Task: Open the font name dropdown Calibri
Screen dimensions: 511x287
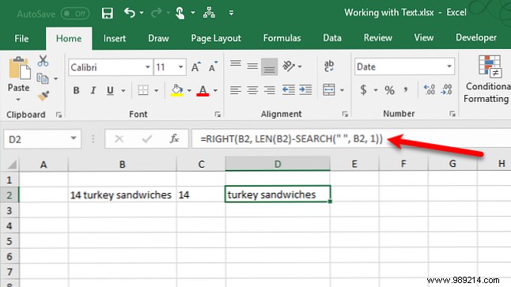Action: pos(147,67)
